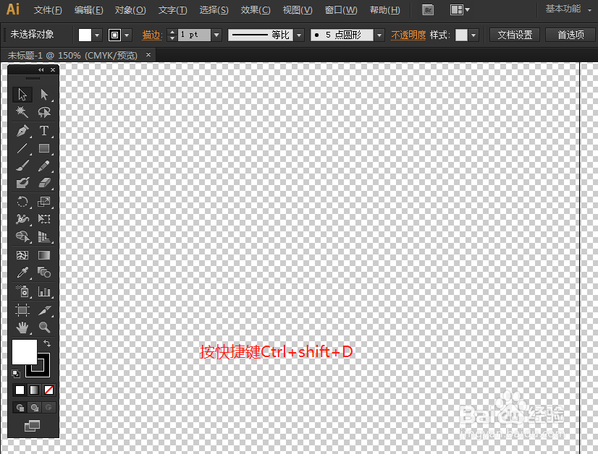Viewport: 598px width, 454px height.
Task: Select the Line Segment tool
Action: click(x=22, y=148)
